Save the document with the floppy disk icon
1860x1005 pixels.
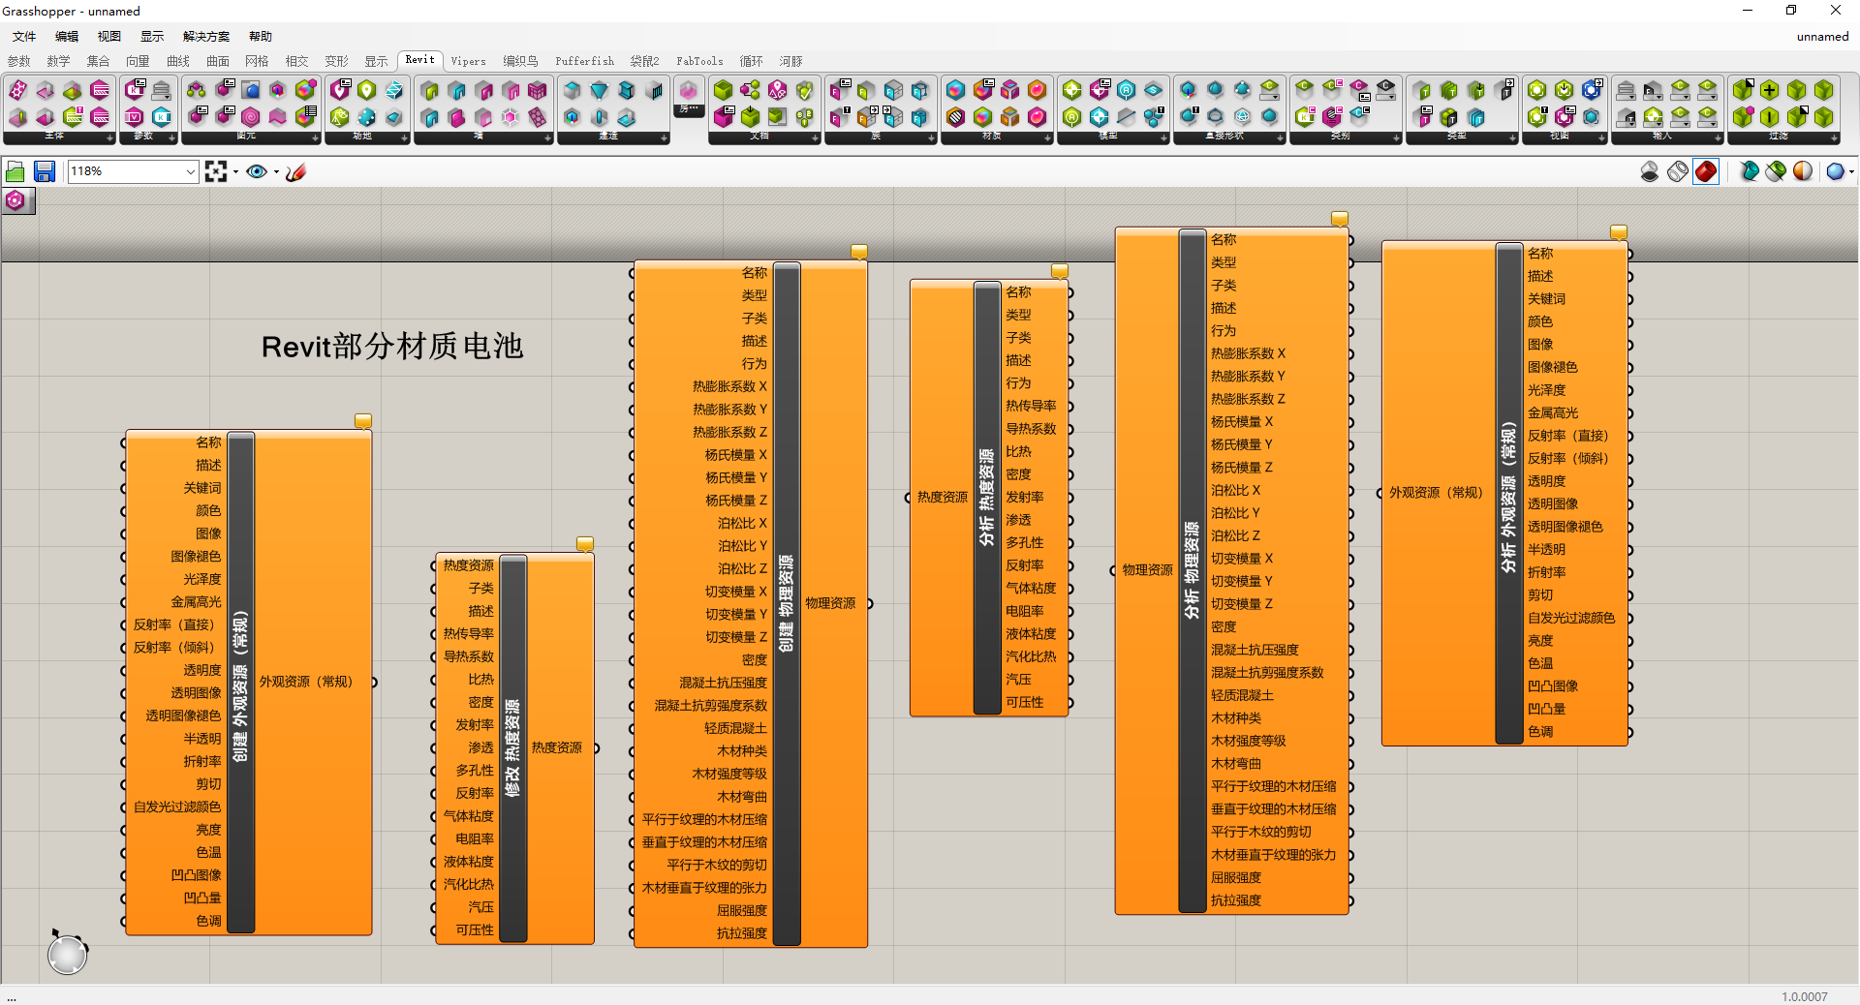point(45,172)
